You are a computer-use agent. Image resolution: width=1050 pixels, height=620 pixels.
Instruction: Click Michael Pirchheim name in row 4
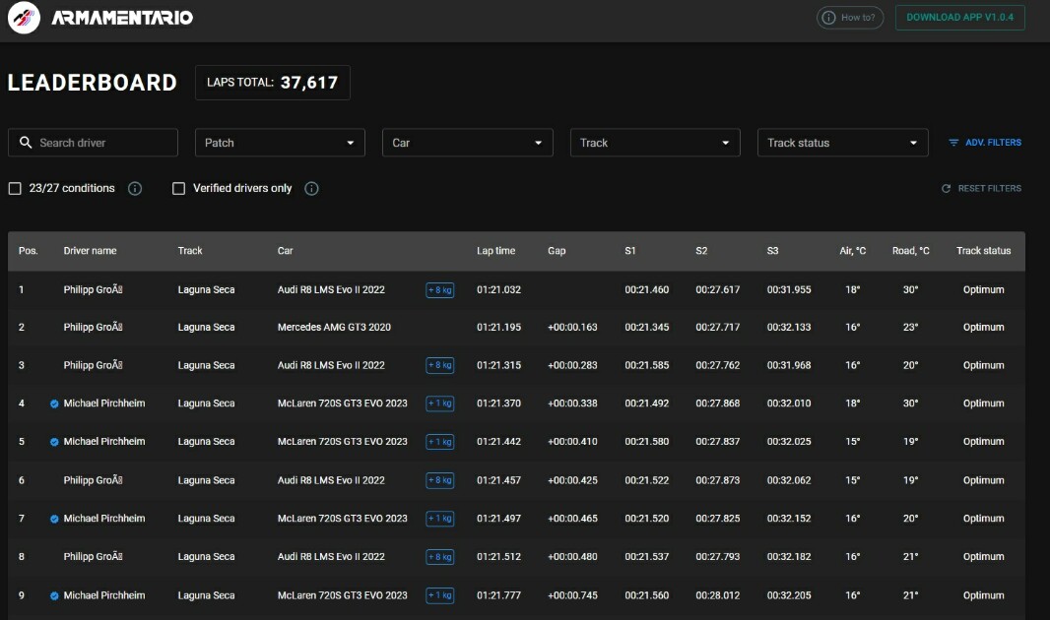[103, 403]
